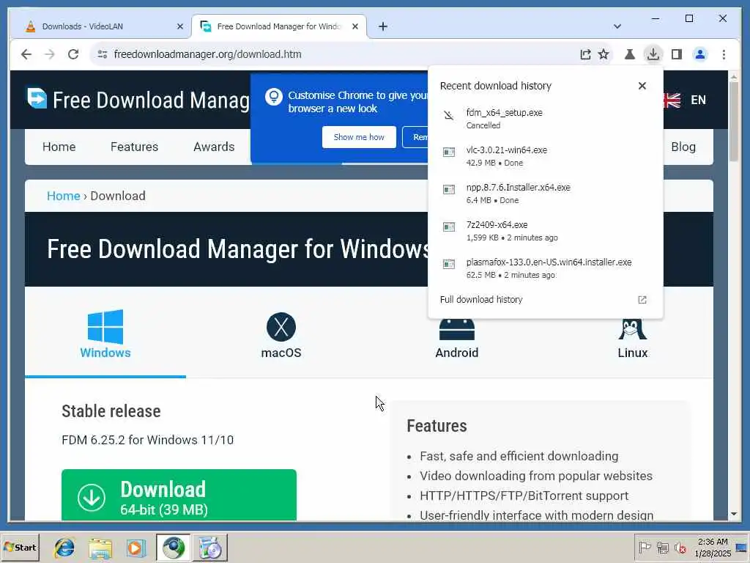The width and height of the screenshot is (750, 563).
Task: Click the share this page icon
Action: pos(585,54)
